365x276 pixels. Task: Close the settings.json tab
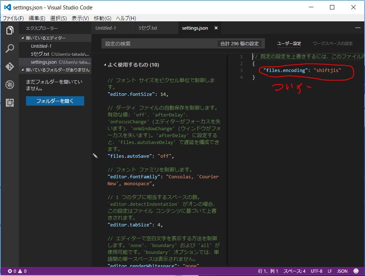click(x=216, y=28)
